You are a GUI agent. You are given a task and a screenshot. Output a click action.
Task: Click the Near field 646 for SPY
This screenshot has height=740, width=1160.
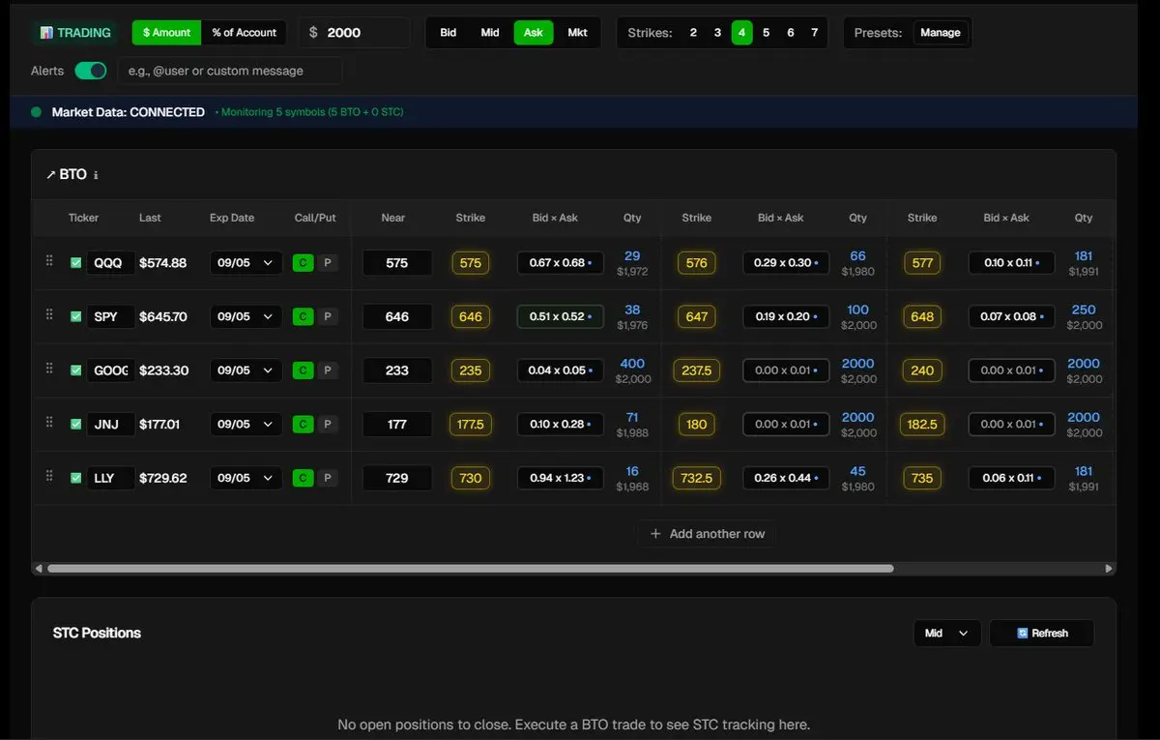point(397,316)
